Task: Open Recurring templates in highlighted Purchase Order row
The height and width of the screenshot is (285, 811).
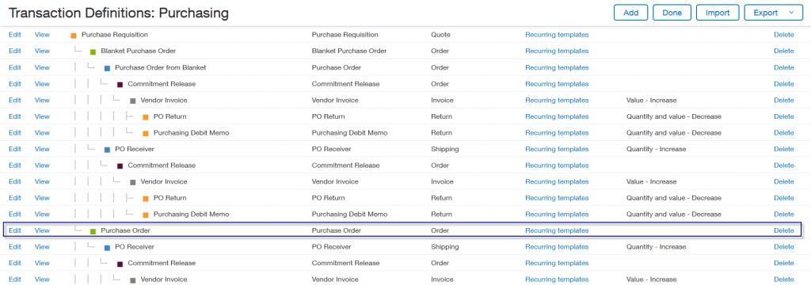Action: (557, 230)
